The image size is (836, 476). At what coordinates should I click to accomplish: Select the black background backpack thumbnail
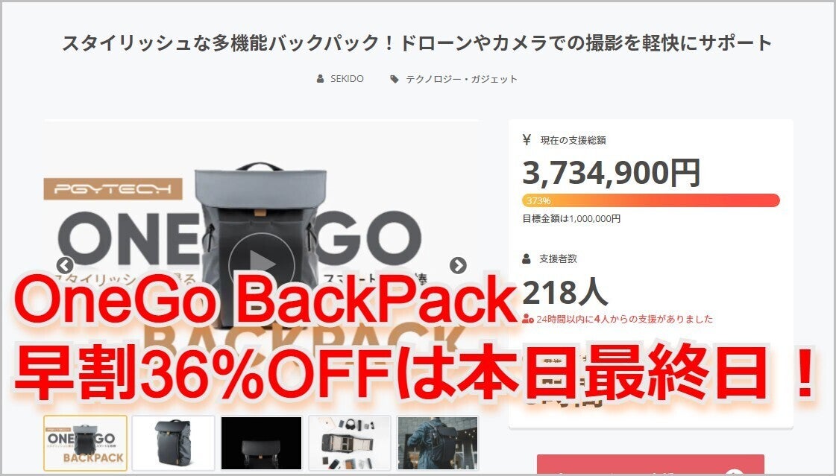pyautogui.click(x=261, y=443)
